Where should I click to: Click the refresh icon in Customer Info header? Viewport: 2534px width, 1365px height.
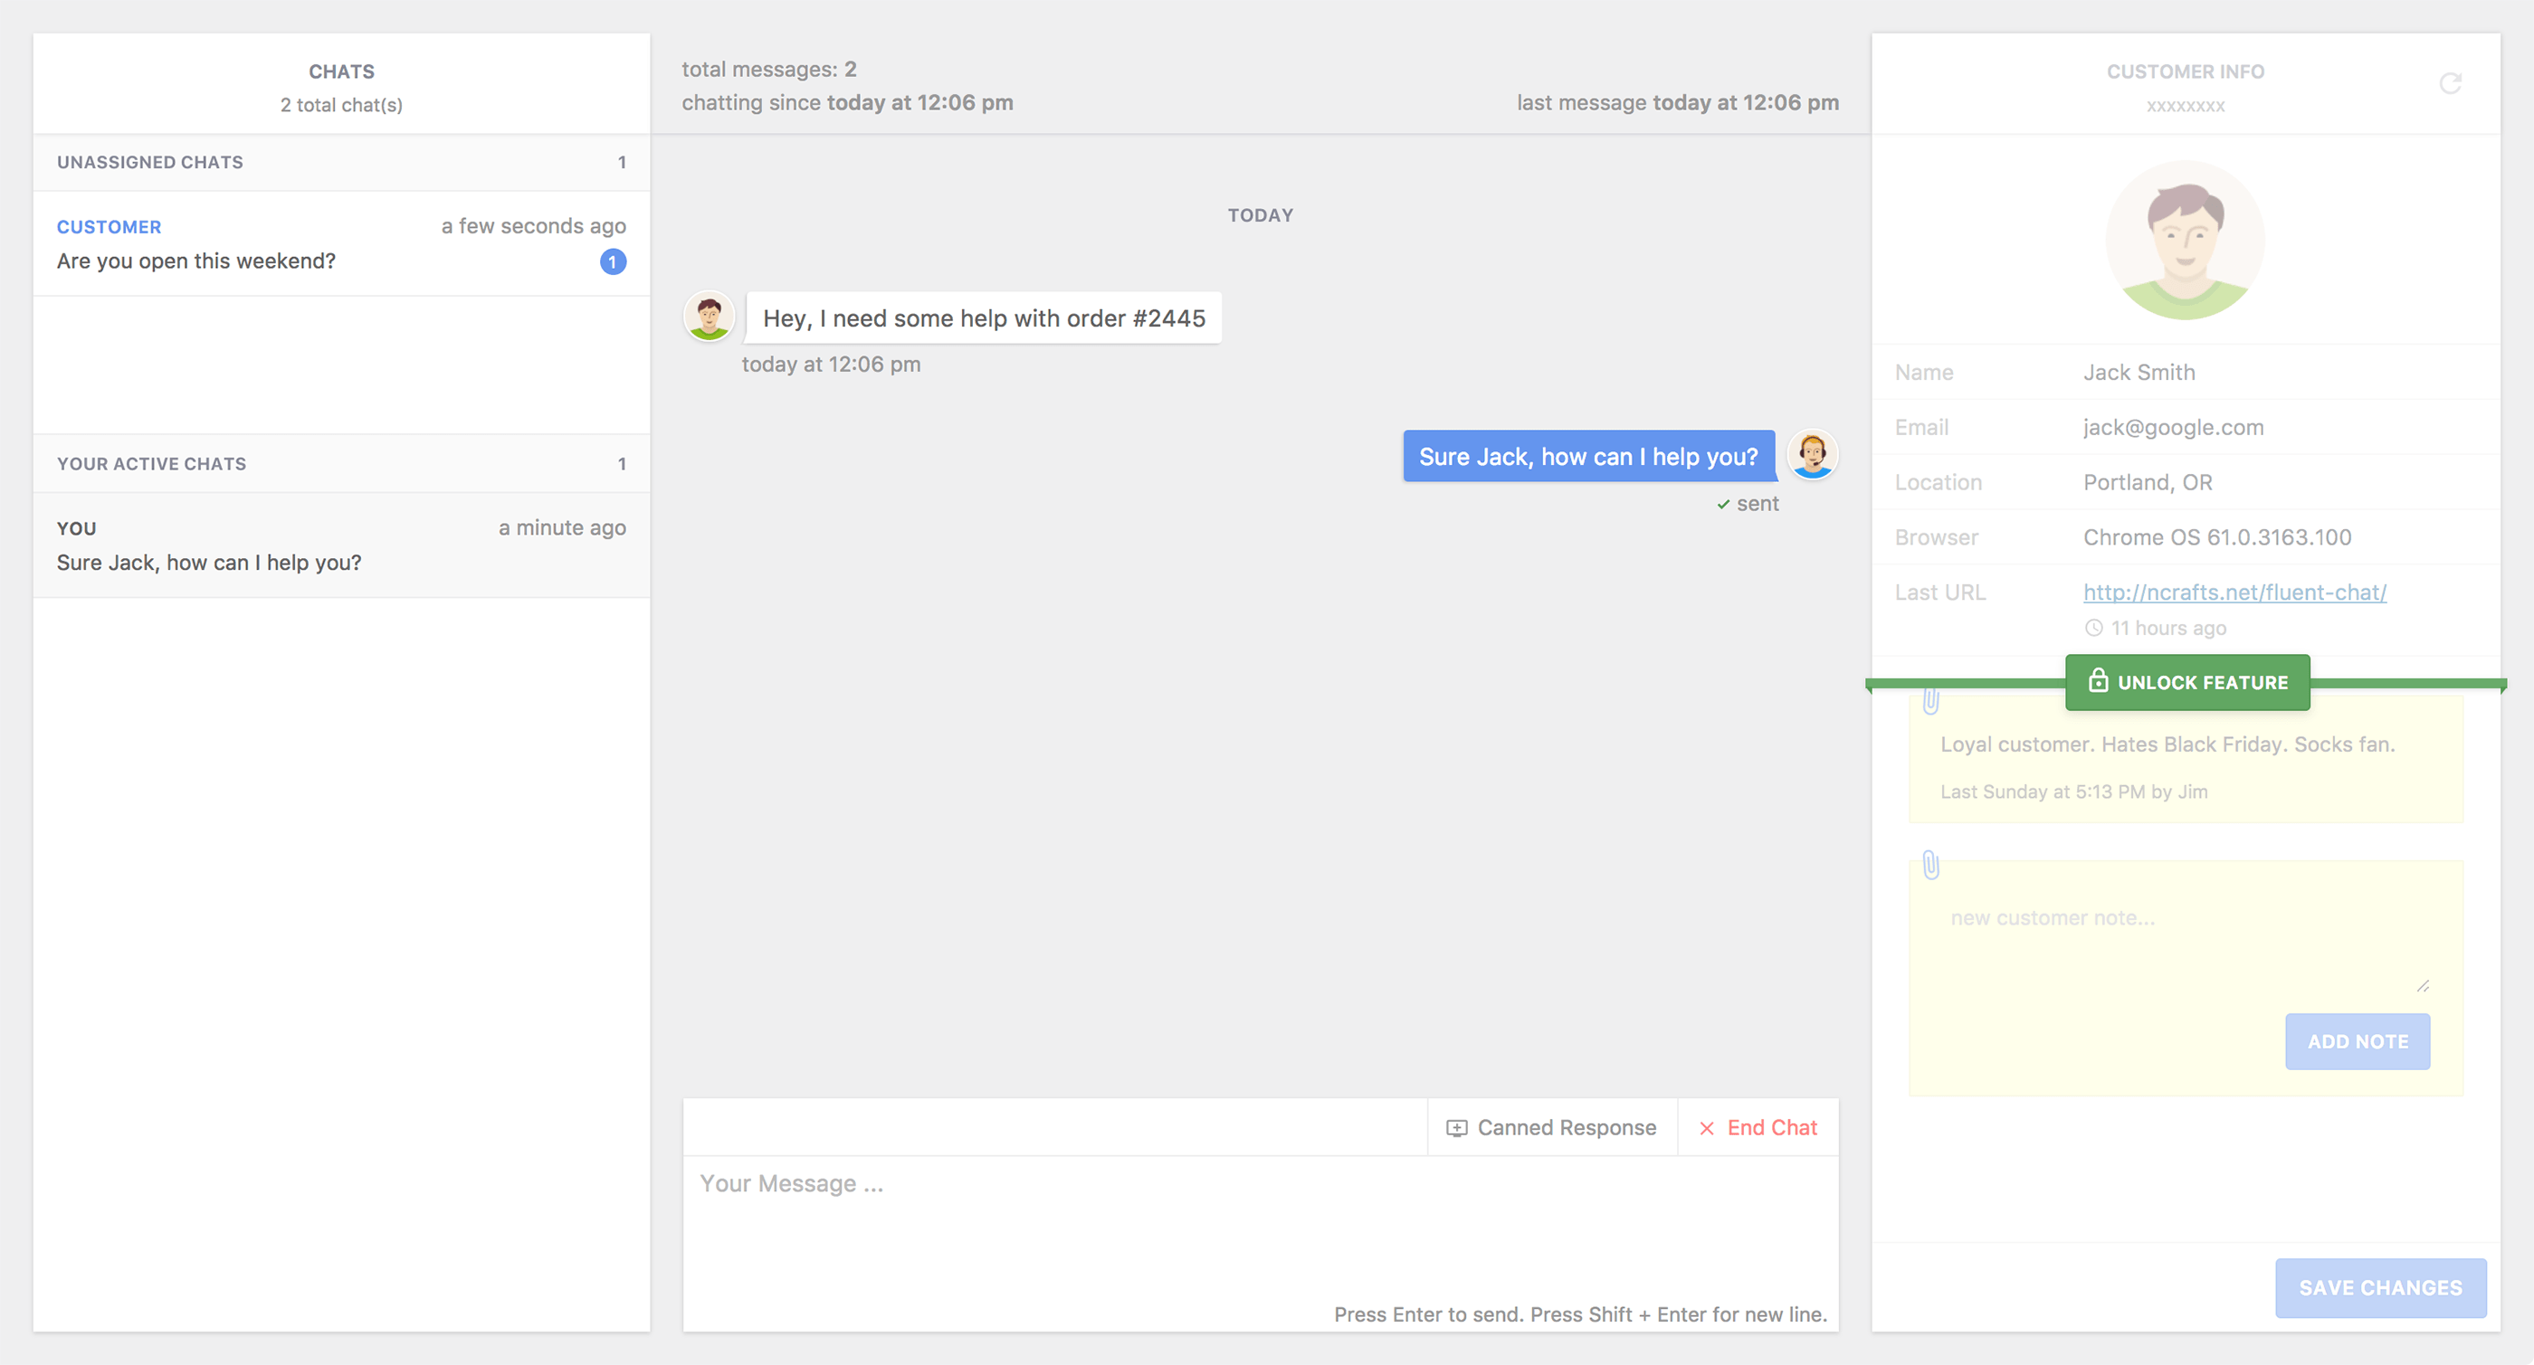pyautogui.click(x=2450, y=83)
